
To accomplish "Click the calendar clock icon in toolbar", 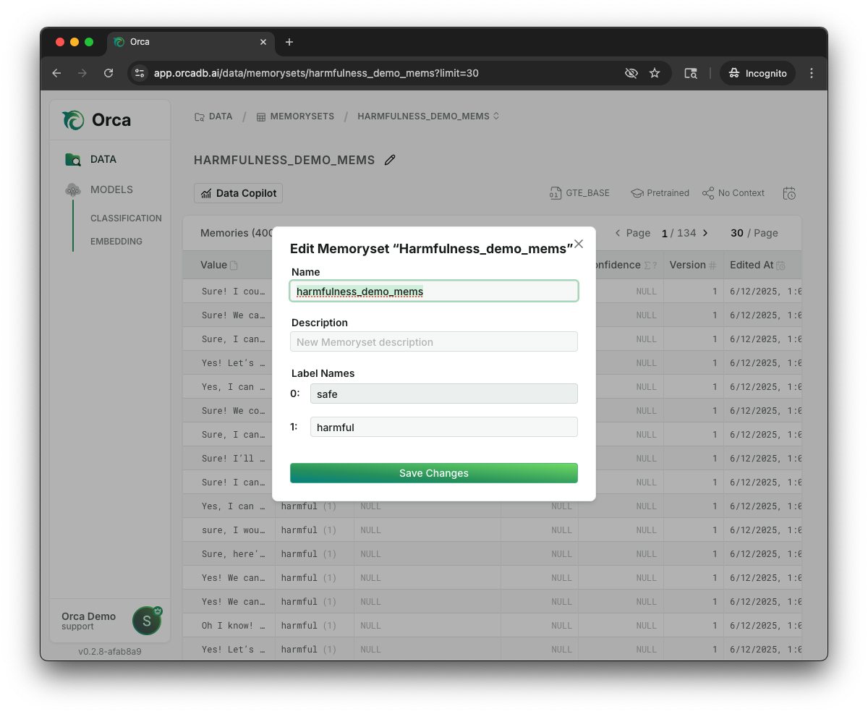I will pyautogui.click(x=789, y=193).
